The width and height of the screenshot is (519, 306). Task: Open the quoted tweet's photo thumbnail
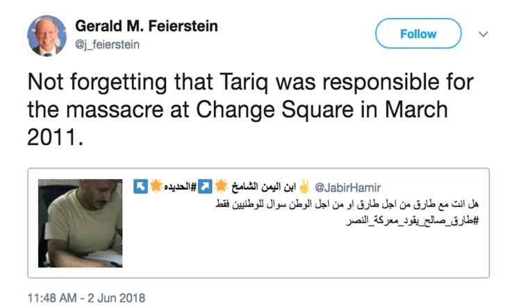pyautogui.click(x=80, y=223)
